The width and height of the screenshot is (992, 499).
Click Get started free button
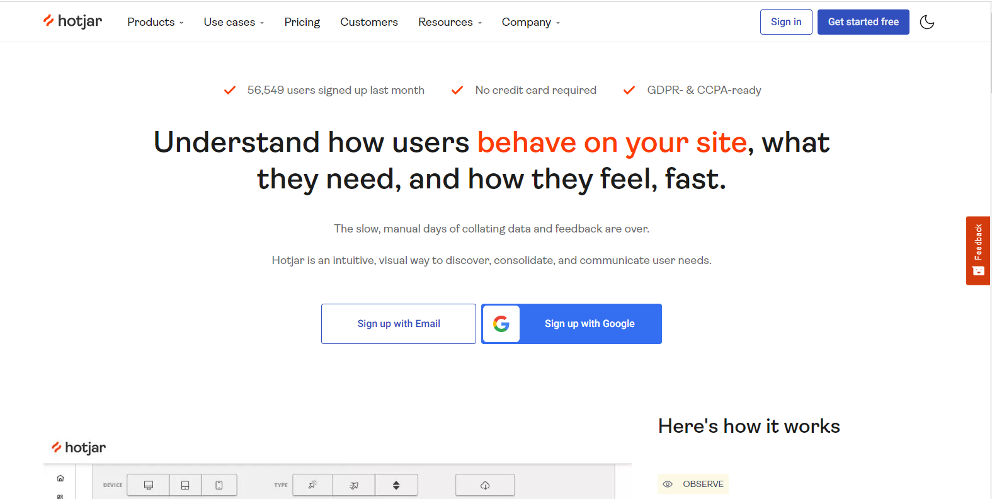[x=864, y=22]
